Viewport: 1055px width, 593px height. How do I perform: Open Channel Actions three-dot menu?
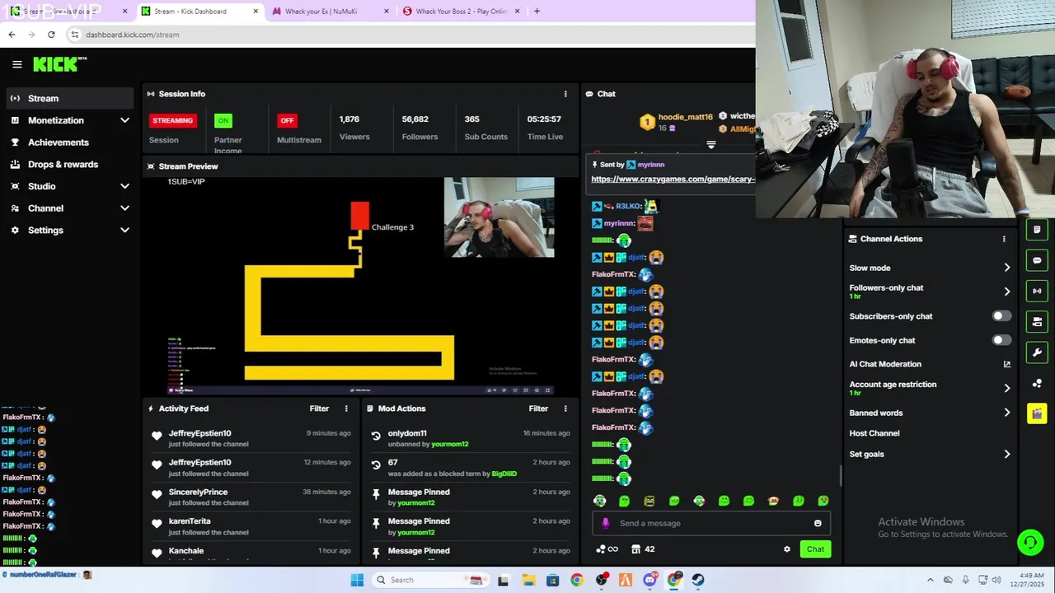[x=1004, y=239]
